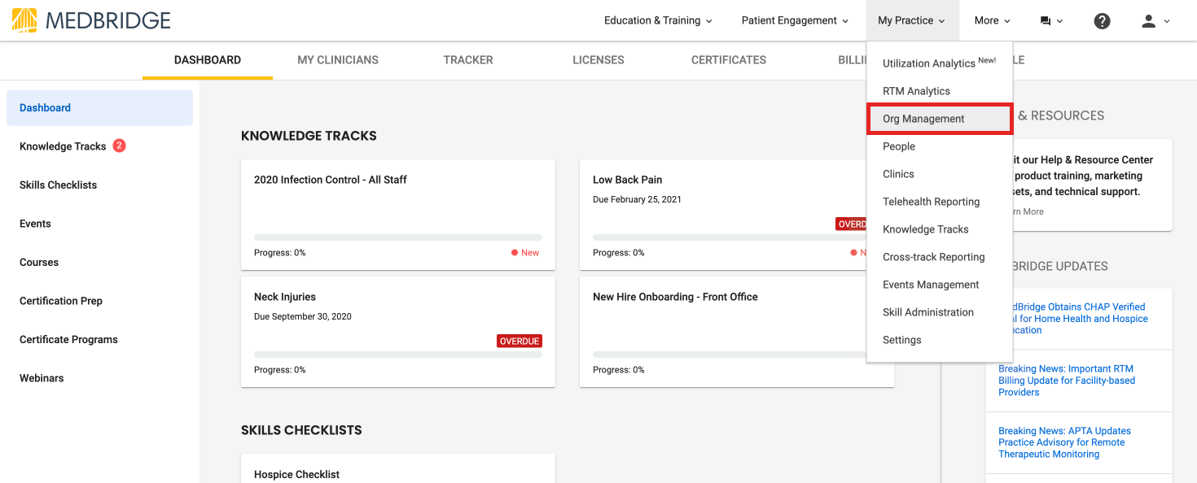Pick Knowledge Tracks in My Practice menu
This screenshot has height=483, width=1197.
(x=940, y=229)
